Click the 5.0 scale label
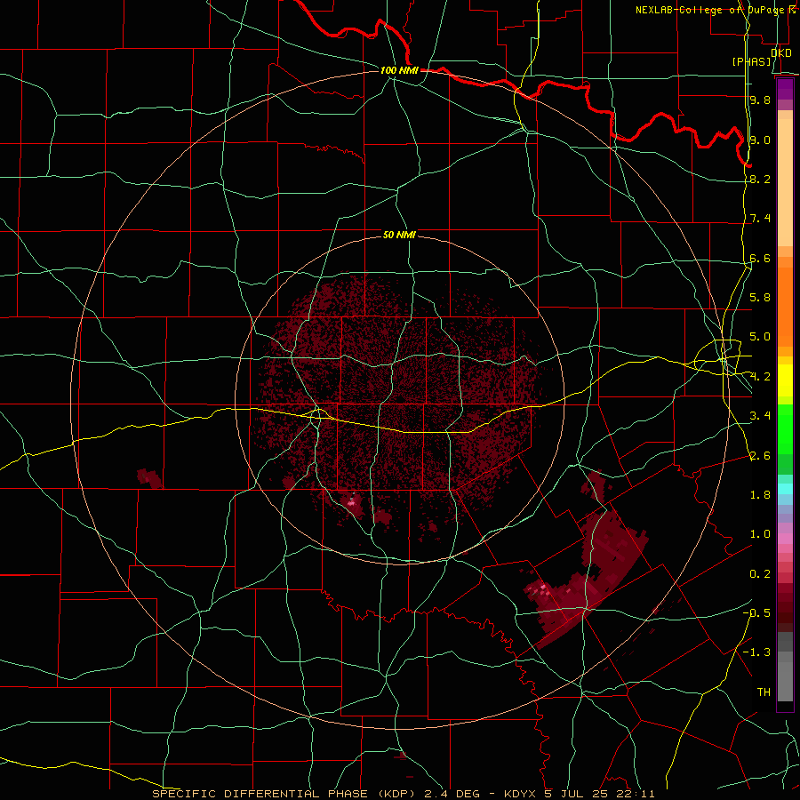 (x=760, y=337)
